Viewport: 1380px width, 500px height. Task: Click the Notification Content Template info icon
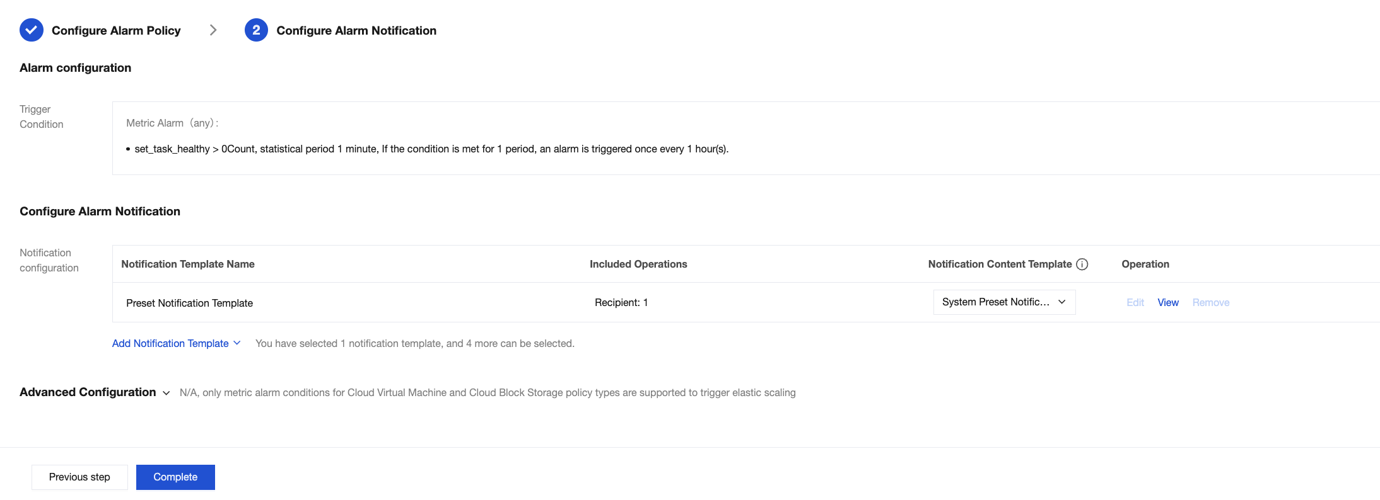click(1082, 264)
